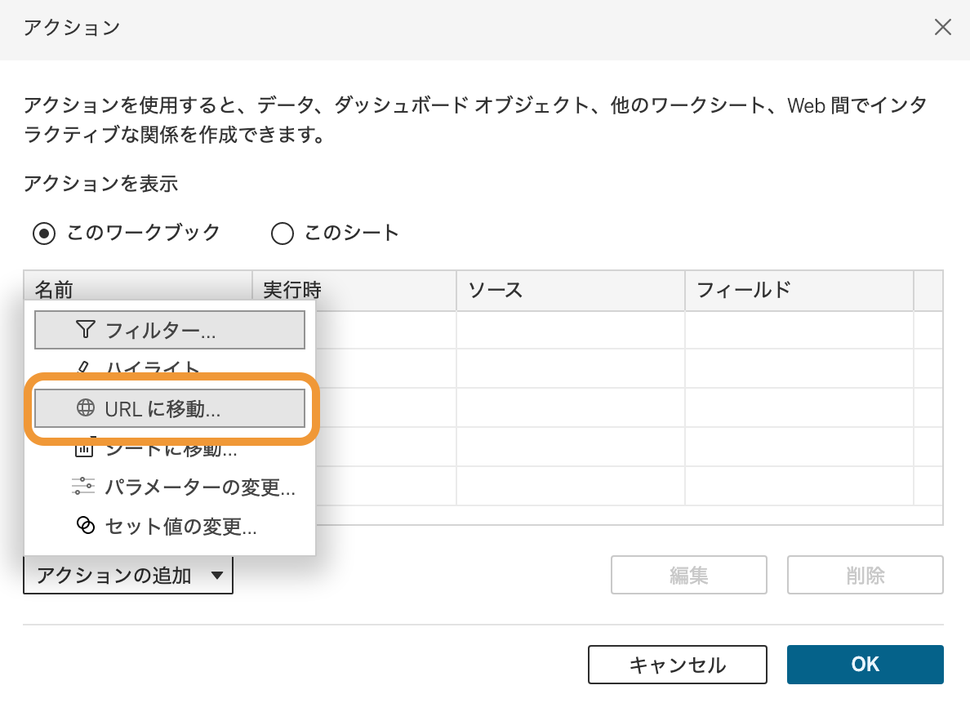This screenshot has height=712, width=970.
Task: Click the worksheet icon next to シートに移動
Action: 87,448
